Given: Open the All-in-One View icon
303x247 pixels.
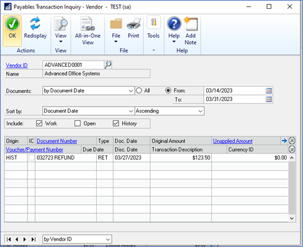Looking at the screenshot, I should [87, 24].
